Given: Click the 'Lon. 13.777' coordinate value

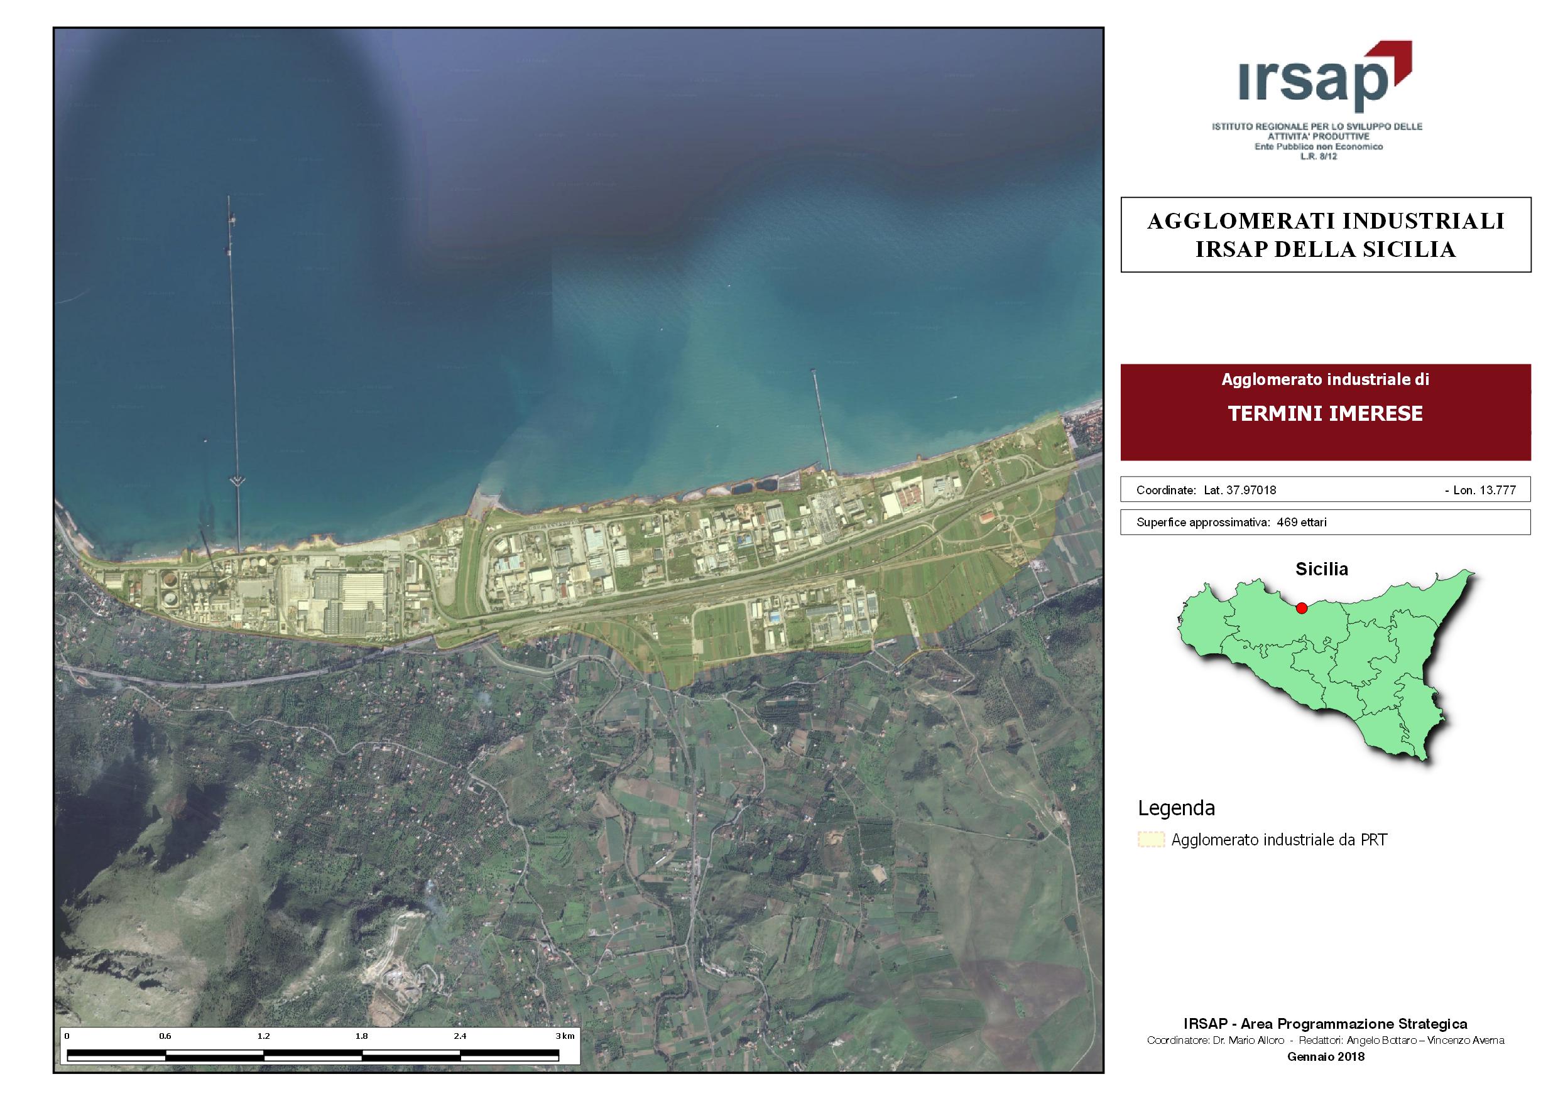Looking at the screenshot, I should [1484, 490].
